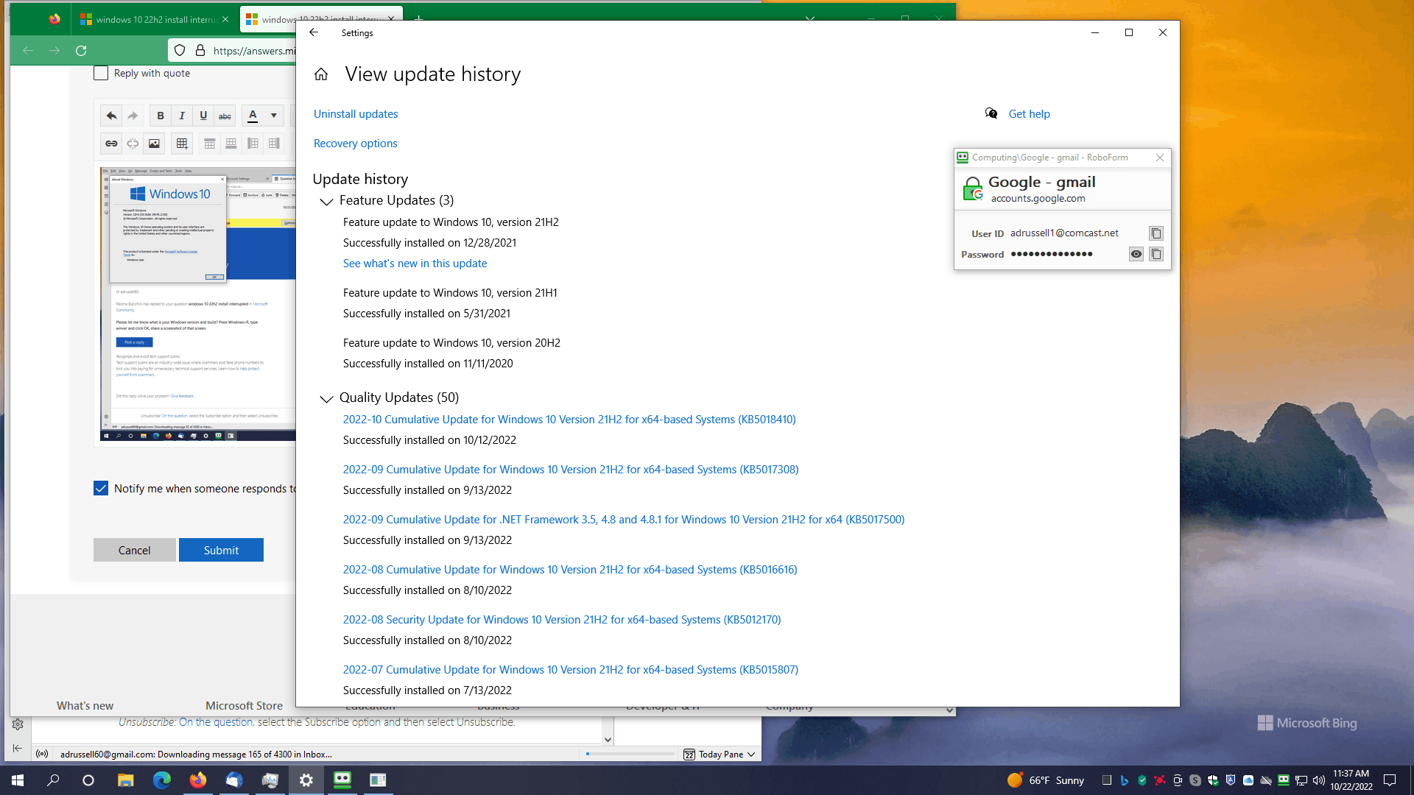This screenshot has width=1414, height=795.
Task: Apply font color with the A button
Action: [253, 116]
